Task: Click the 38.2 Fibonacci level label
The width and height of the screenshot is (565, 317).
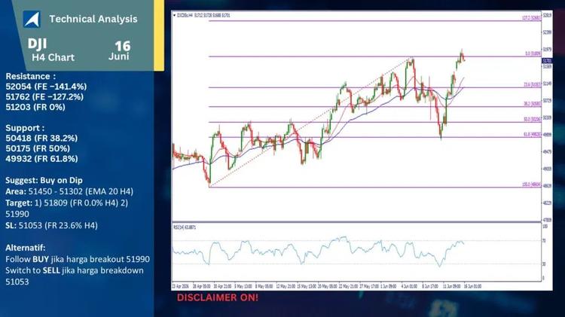Action: (532, 103)
